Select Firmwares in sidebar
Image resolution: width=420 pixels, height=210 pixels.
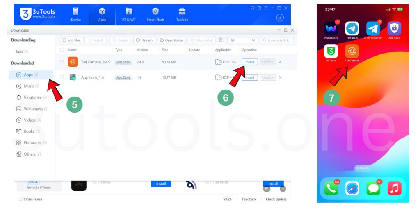click(31, 143)
